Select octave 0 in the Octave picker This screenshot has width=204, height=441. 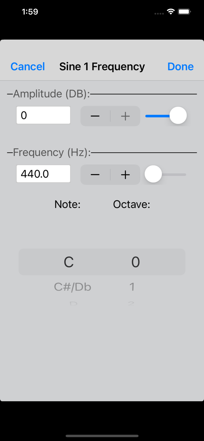click(135, 262)
